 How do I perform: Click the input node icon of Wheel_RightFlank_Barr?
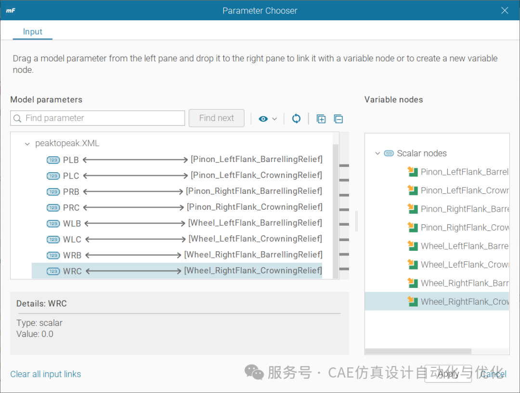tap(413, 284)
